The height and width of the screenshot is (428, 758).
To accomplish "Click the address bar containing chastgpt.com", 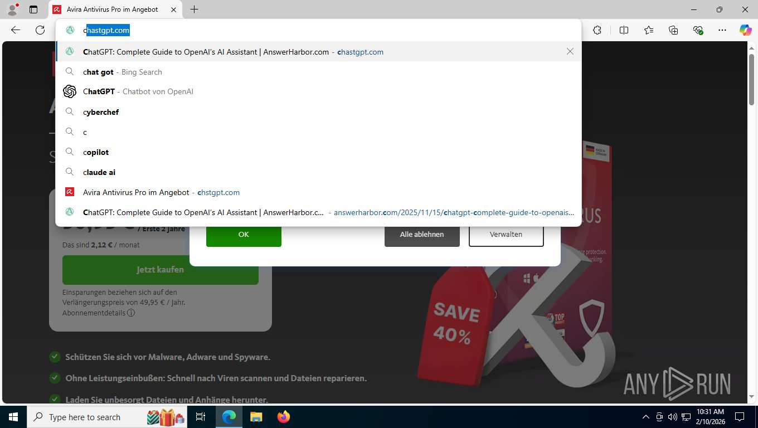I will point(318,30).
